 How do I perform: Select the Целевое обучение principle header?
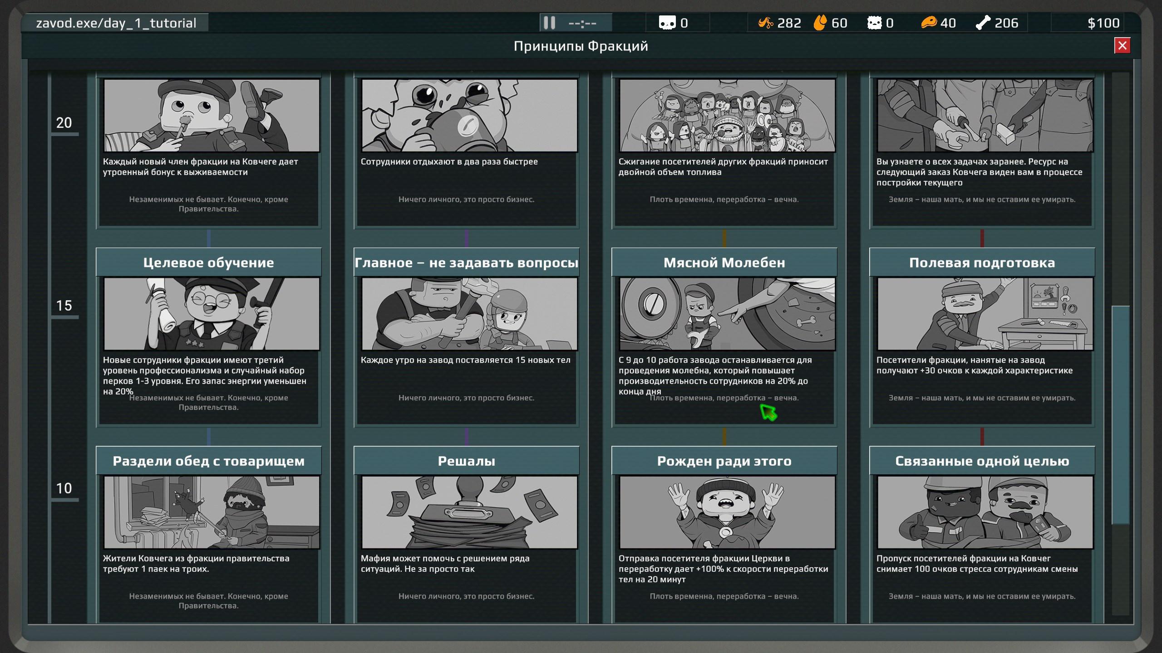[x=208, y=263]
